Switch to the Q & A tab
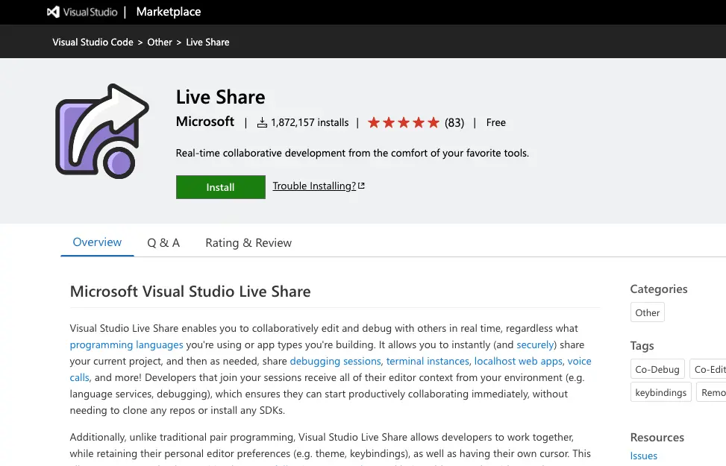The image size is (726, 466). (163, 242)
